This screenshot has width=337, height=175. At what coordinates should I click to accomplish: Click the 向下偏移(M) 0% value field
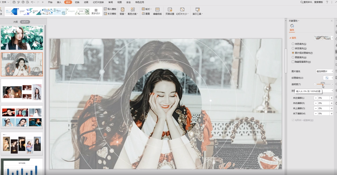pos(324,114)
